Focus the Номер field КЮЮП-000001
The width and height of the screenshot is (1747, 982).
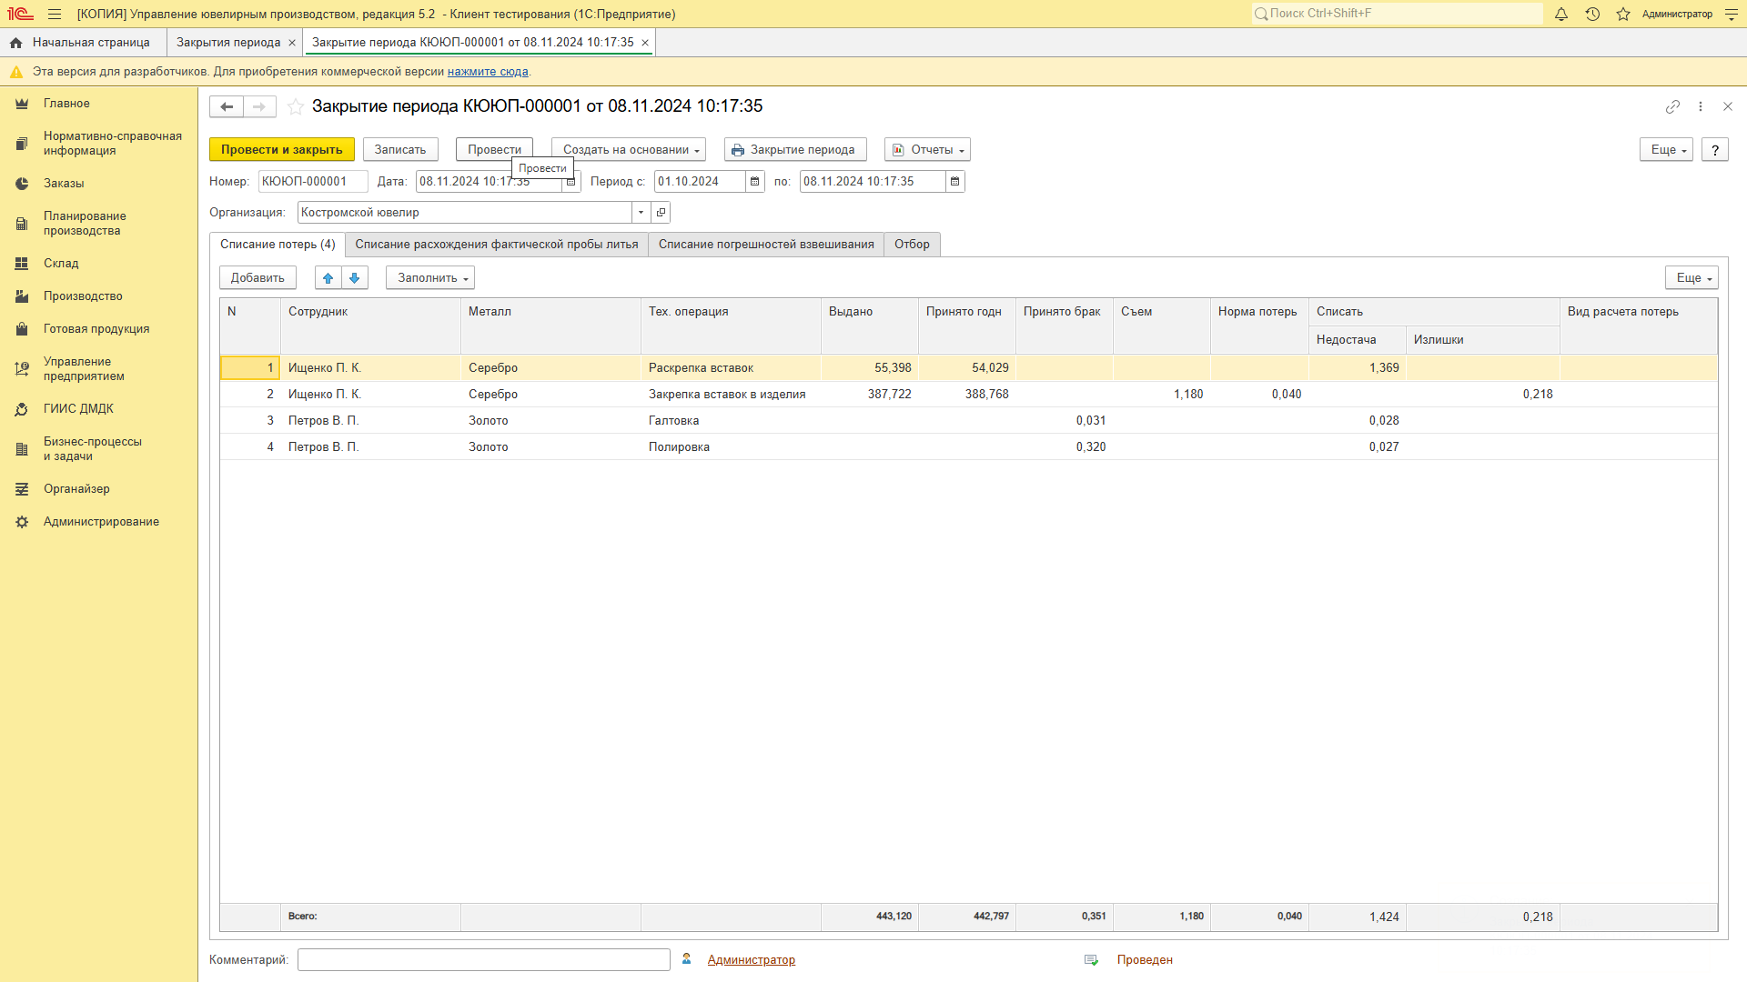(313, 182)
